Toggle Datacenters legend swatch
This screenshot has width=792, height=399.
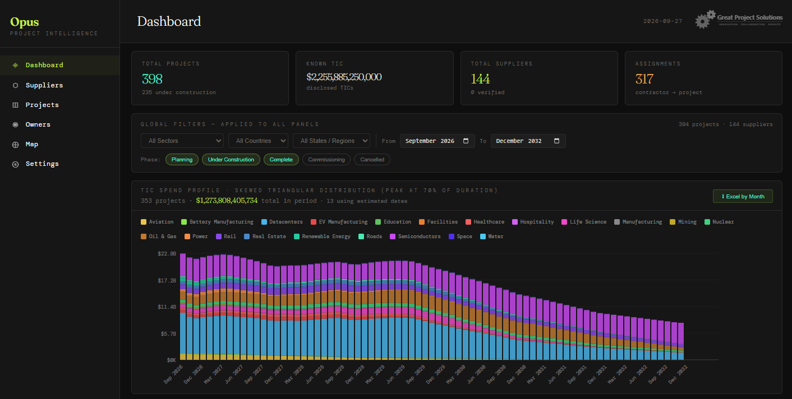point(264,222)
